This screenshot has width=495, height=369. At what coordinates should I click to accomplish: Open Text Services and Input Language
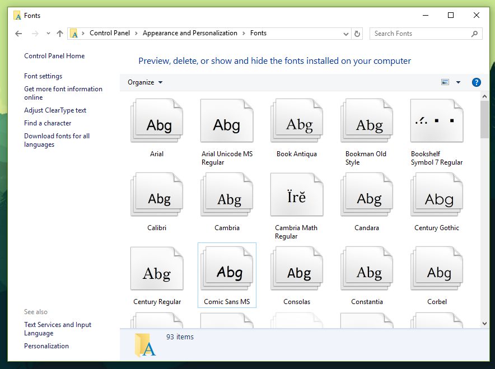pyautogui.click(x=58, y=329)
